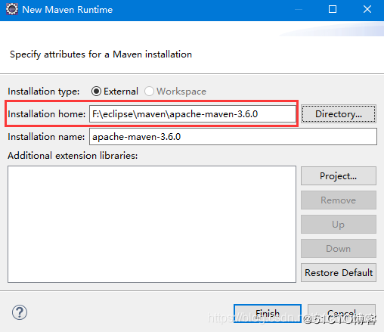
Task: Move library Up button
Action: pyautogui.click(x=339, y=224)
